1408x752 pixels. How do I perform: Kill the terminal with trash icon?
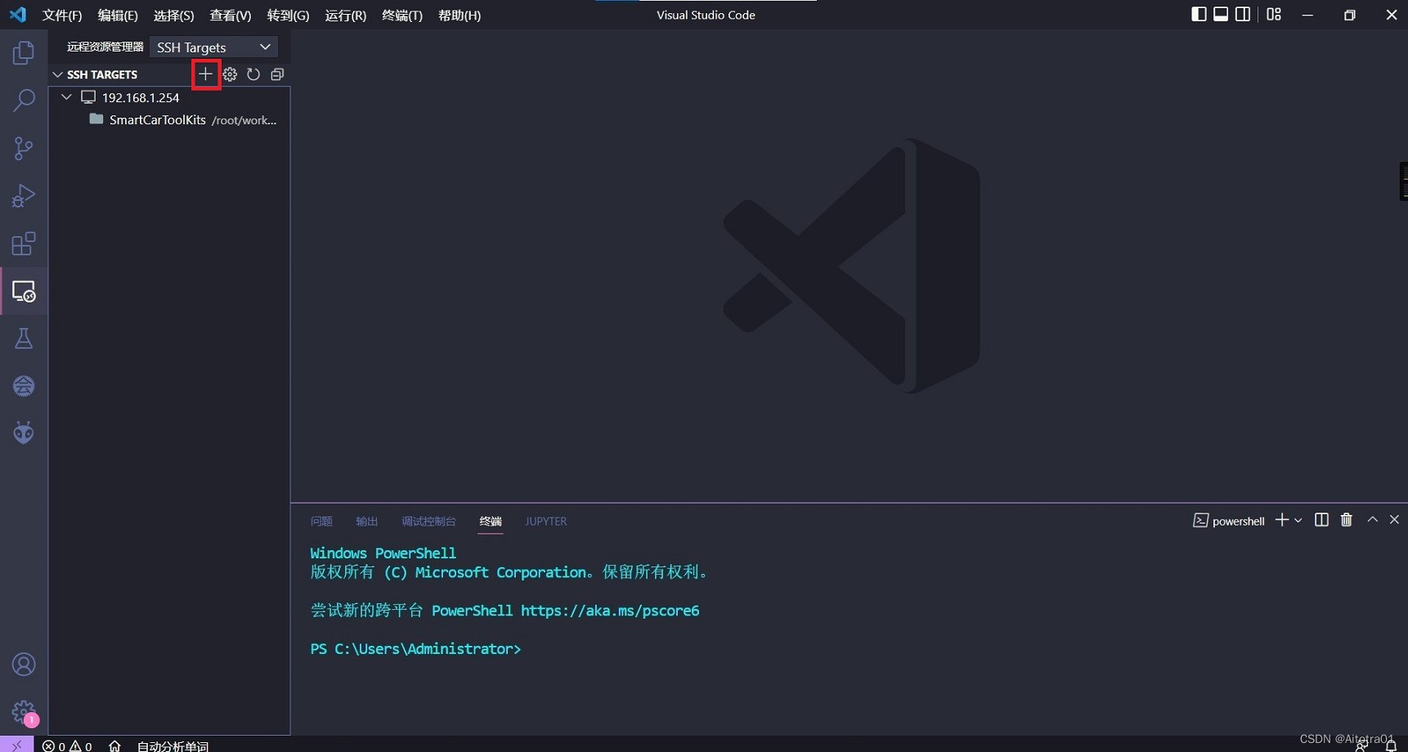pyautogui.click(x=1347, y=520)
